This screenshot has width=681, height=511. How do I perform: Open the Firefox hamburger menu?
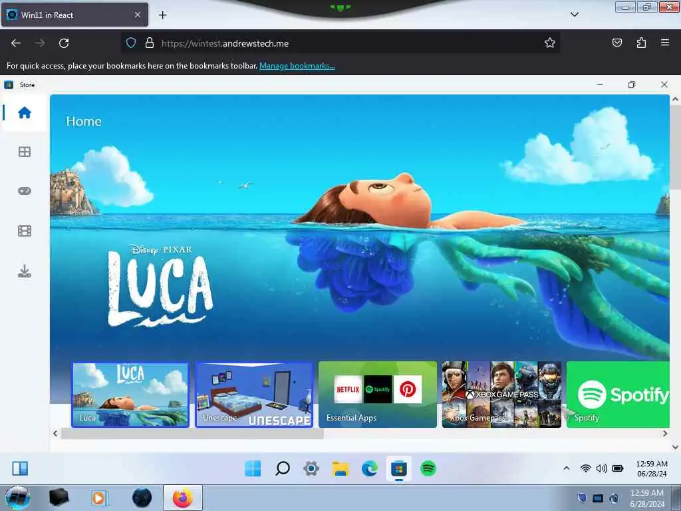665,43
